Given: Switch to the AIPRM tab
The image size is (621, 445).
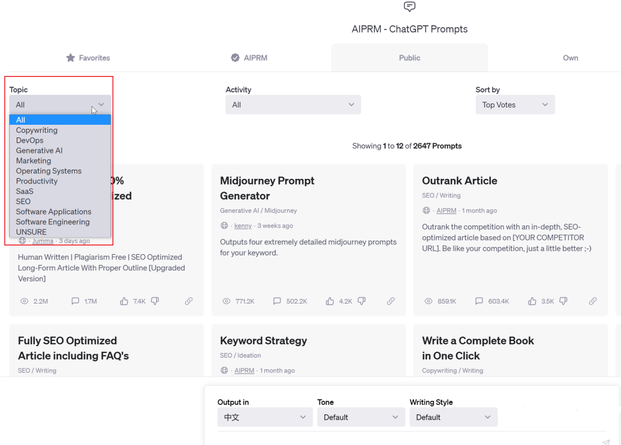Looking at the screenshot, I should point(249,58).
